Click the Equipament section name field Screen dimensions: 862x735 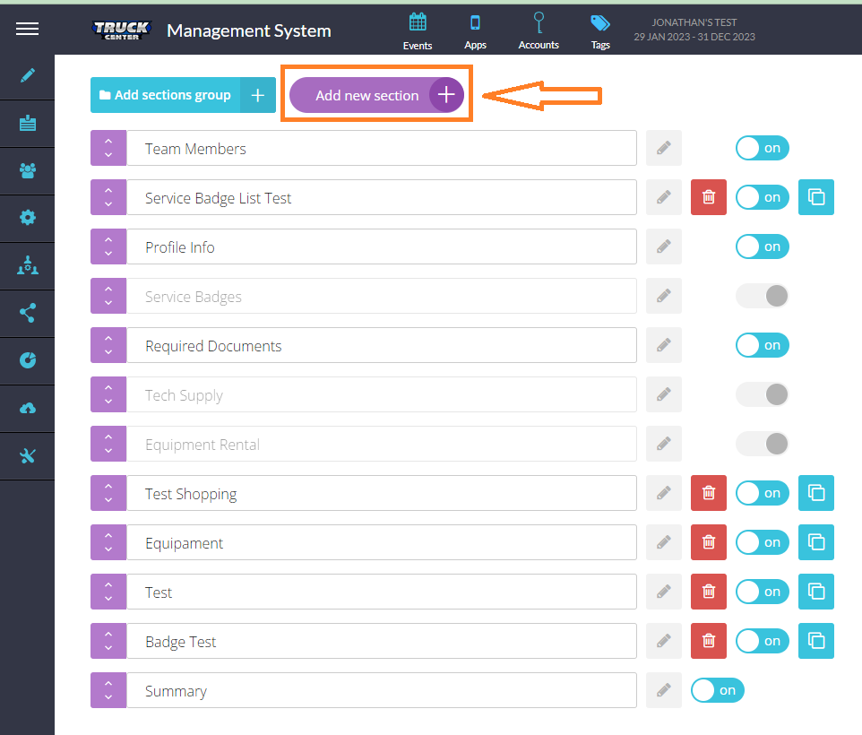(381, 543)
